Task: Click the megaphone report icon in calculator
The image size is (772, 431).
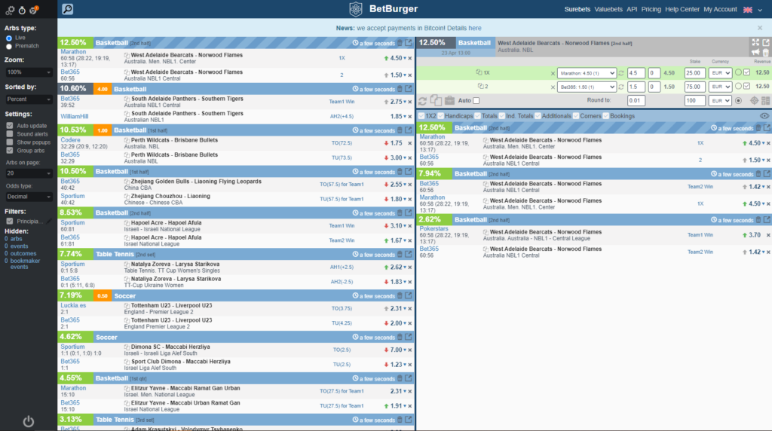Action: click(755, 52)
